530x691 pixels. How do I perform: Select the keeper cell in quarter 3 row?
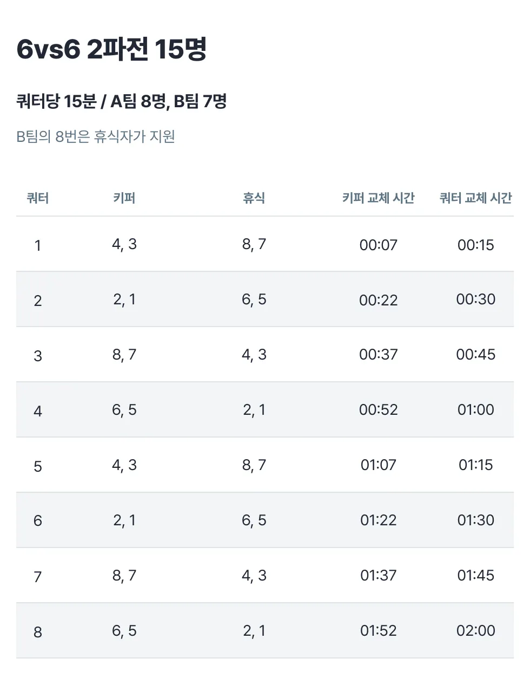124,355
